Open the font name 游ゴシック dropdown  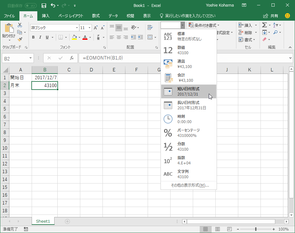(77, 28)
